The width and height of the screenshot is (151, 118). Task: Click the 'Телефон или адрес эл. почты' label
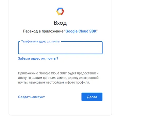point(40,41)
